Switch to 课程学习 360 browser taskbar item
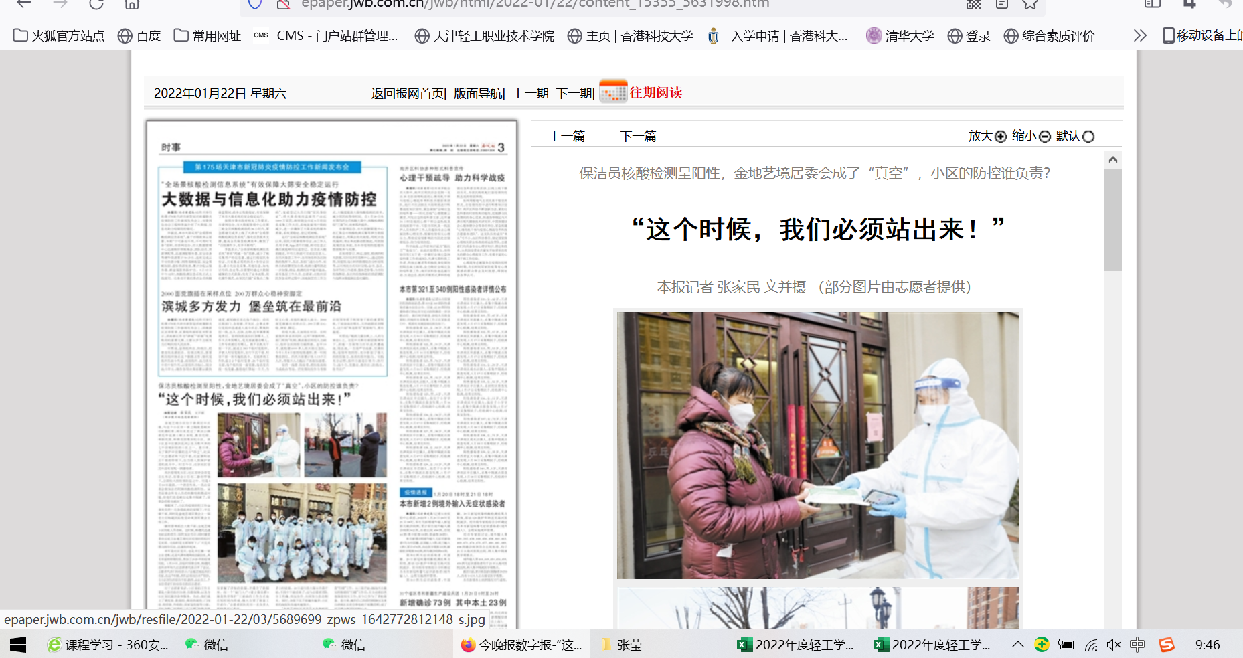 [108, 645]
